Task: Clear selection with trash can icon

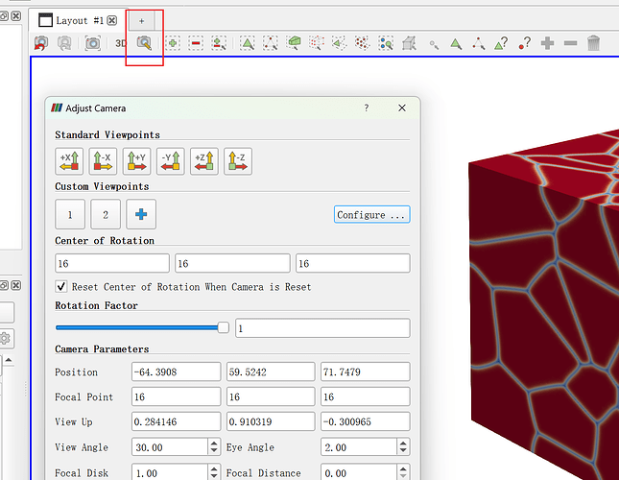Action: (x=594, y=43)
